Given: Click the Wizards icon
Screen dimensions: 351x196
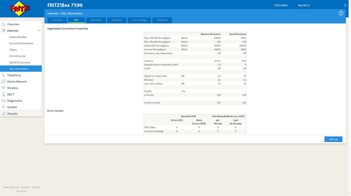Looking at the screenshot, I should [x=4, y=114].
